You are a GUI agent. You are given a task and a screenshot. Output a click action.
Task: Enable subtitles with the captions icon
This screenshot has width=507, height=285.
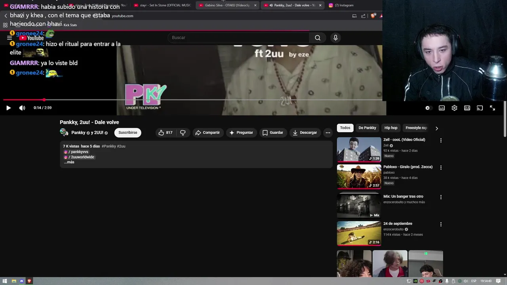tap(442, 108)
